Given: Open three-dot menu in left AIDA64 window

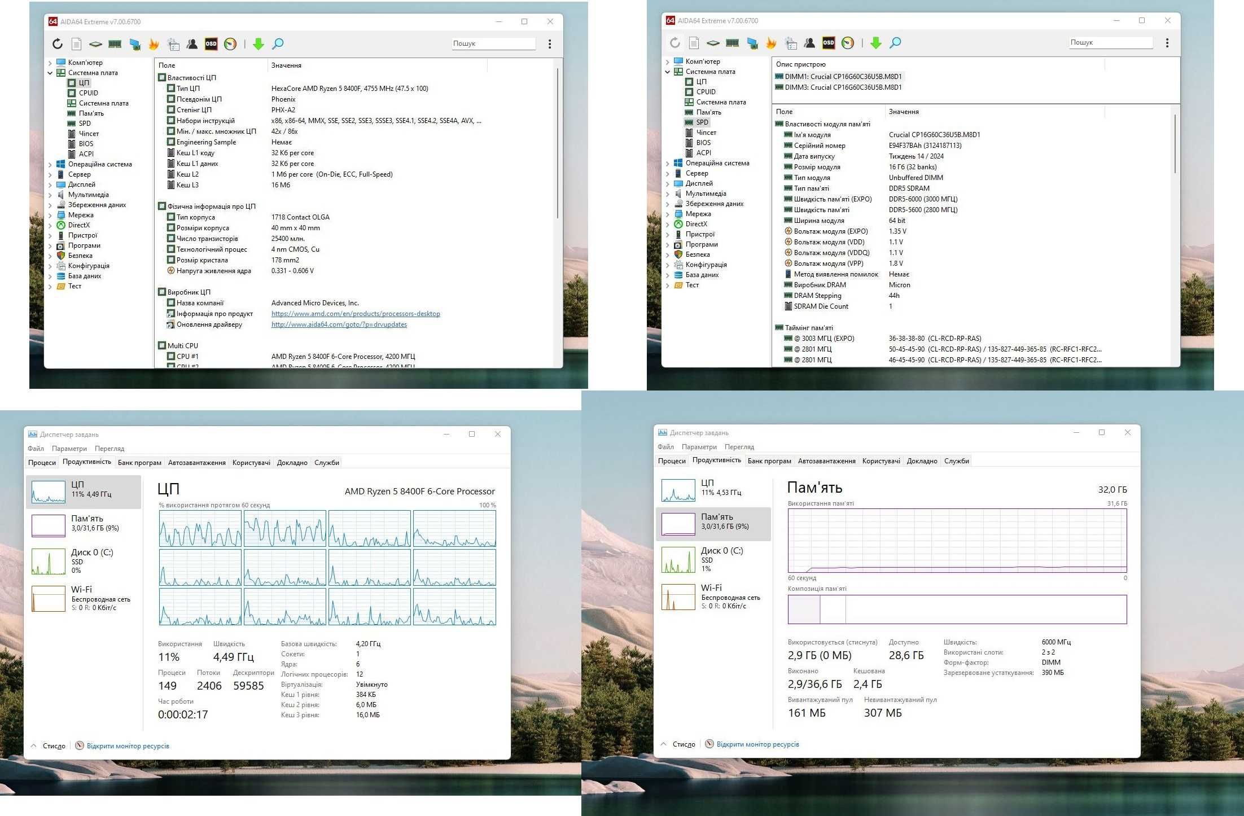Looking at the screenshot, I should [550, 44].
